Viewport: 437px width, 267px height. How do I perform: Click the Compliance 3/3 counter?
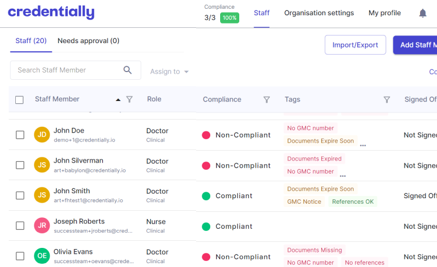(210, 18)
